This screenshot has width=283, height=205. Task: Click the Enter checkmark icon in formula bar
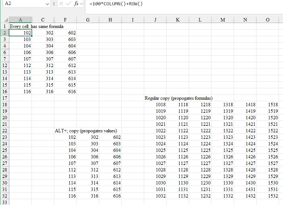coord(69,4)
